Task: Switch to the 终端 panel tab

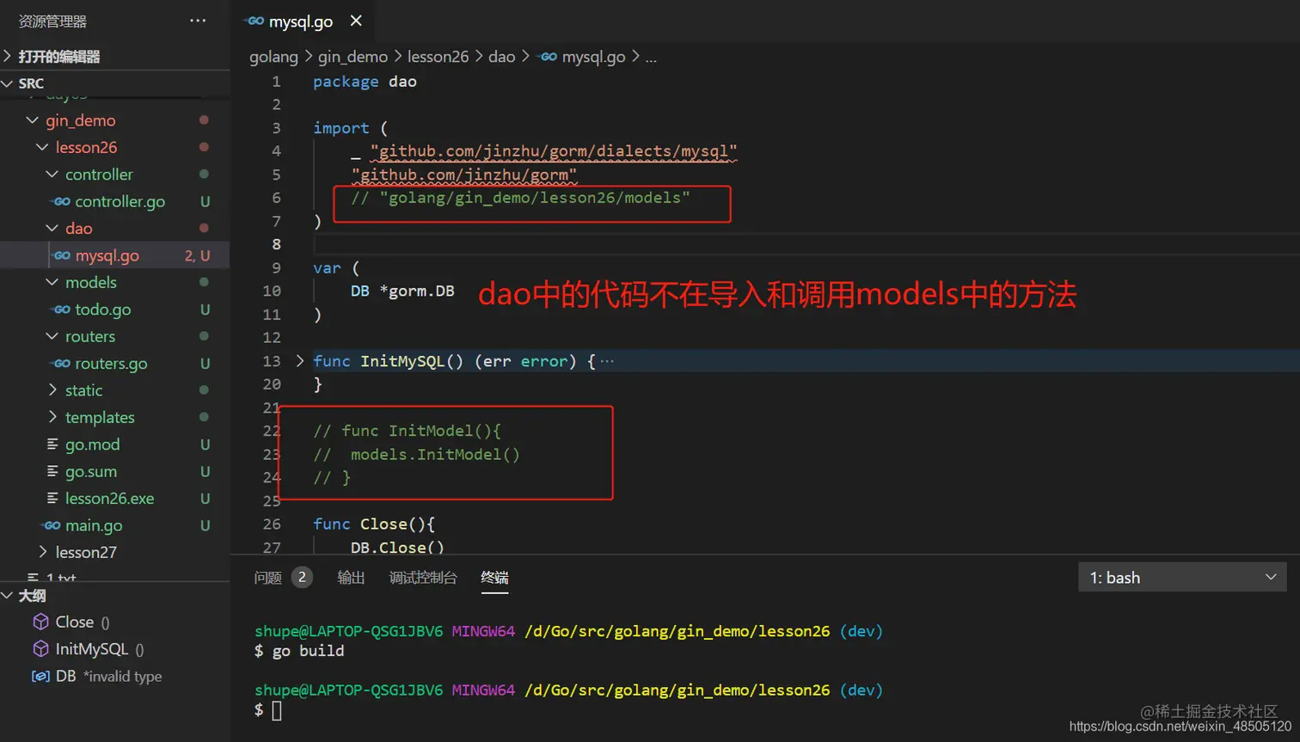Action: (x=494, y=578)
